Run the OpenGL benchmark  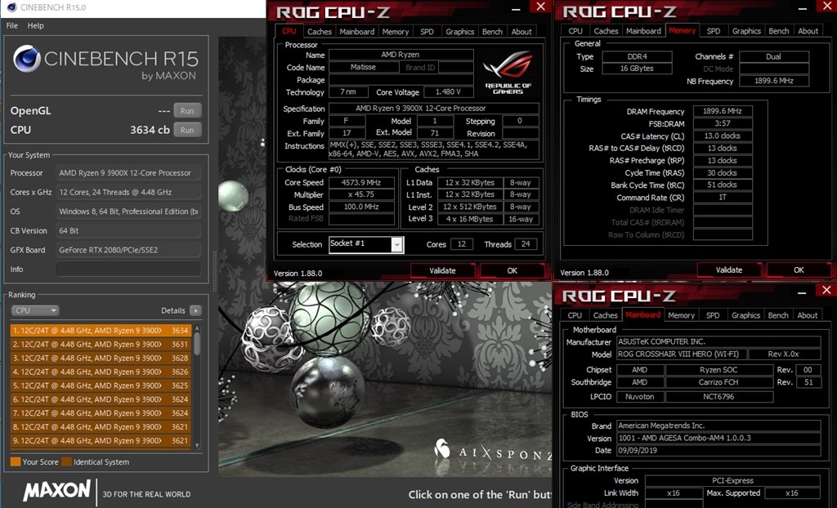click(187, 110)
